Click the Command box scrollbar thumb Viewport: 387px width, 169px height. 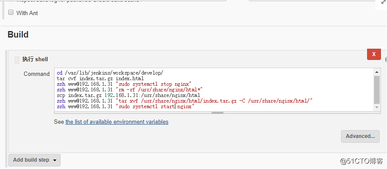(x=377, y=90)
